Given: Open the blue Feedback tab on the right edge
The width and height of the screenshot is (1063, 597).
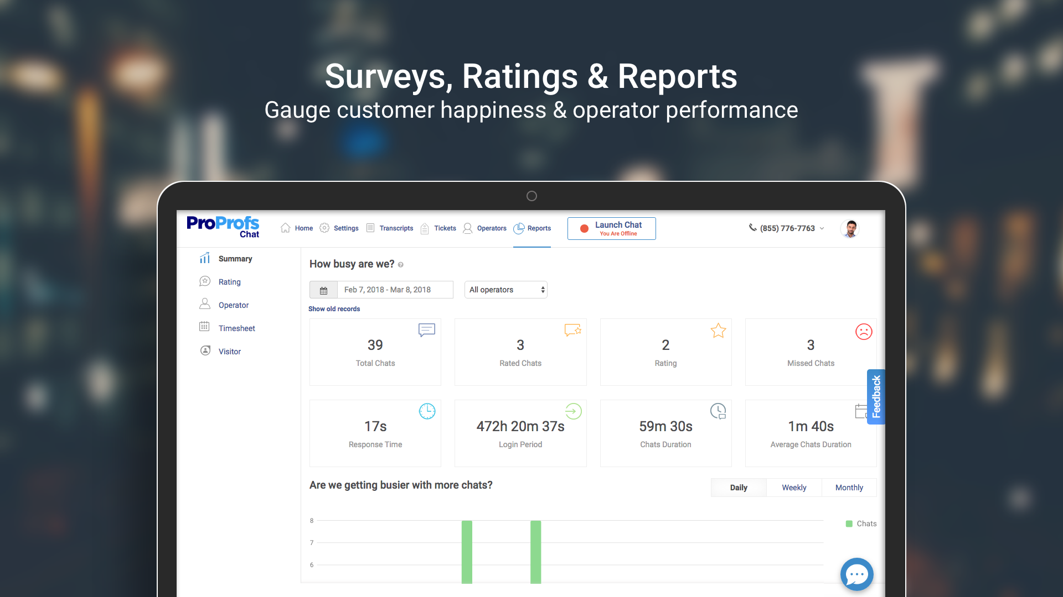Looking at the screenshot, I should (876, 396).
